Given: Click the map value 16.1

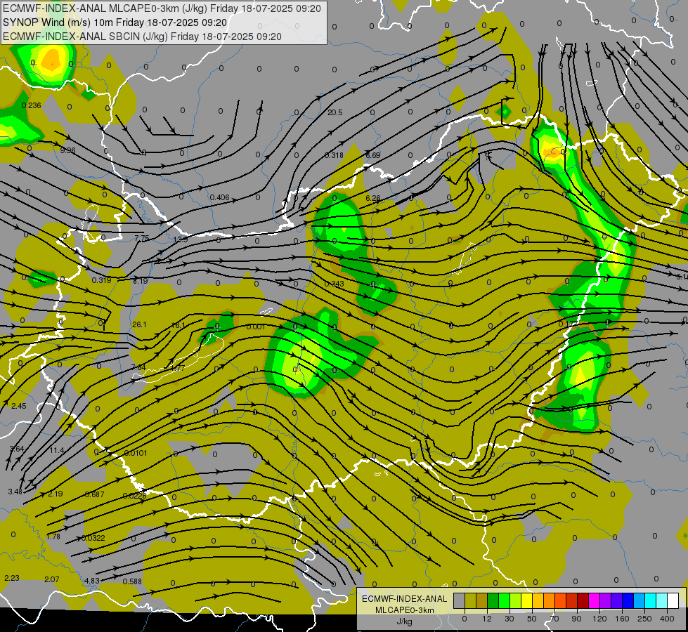Looking at the screenshot, I should (178, 325).
